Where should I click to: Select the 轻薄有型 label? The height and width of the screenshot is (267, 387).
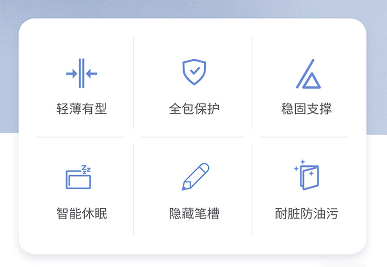(82, 109)
